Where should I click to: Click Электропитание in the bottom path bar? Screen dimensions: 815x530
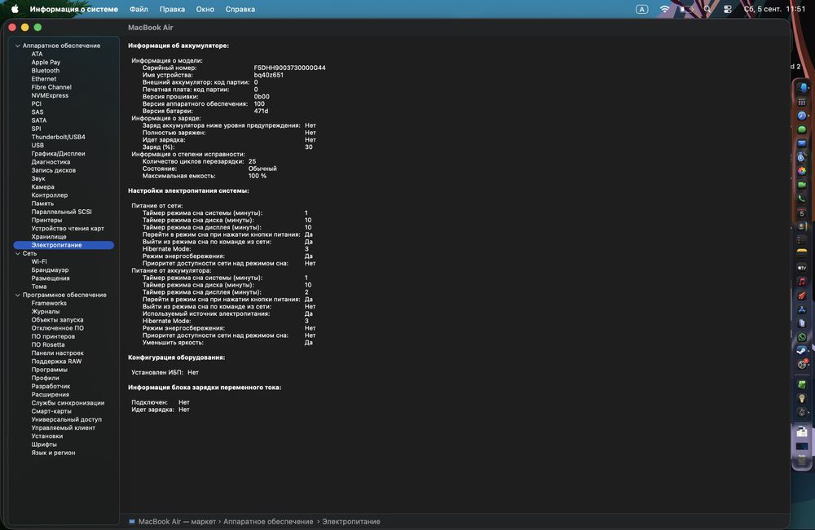pos(350,522)
